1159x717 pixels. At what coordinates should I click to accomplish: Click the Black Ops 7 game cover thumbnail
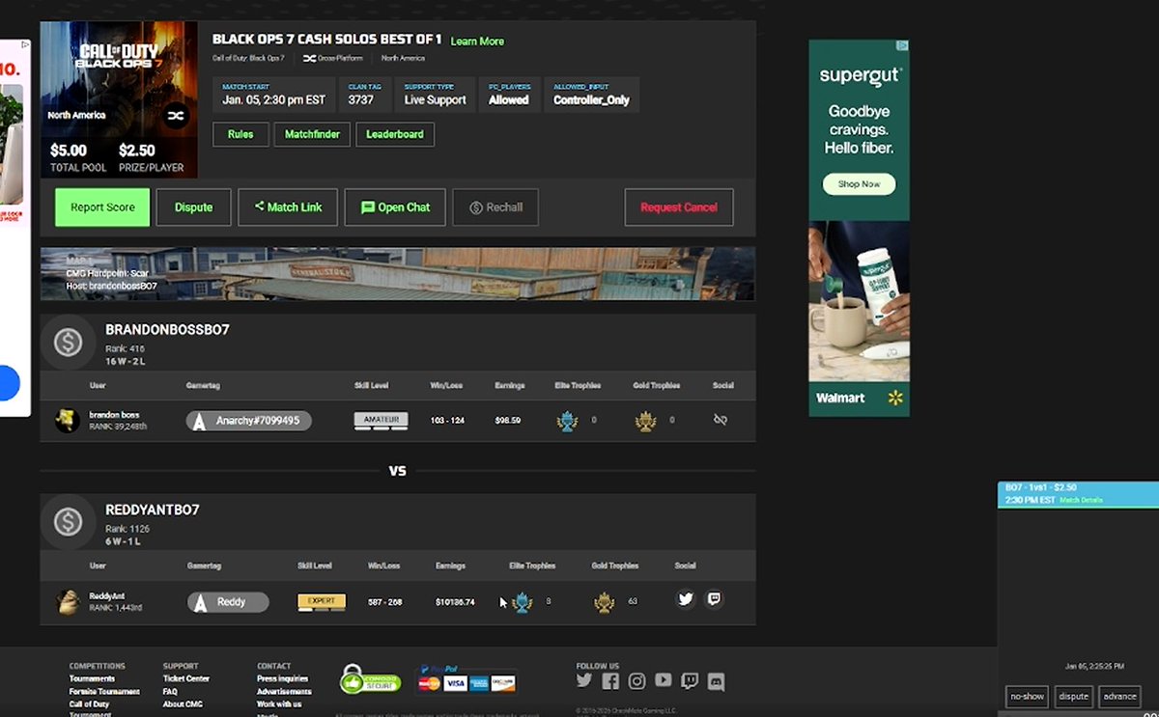(x=119, y=99)
